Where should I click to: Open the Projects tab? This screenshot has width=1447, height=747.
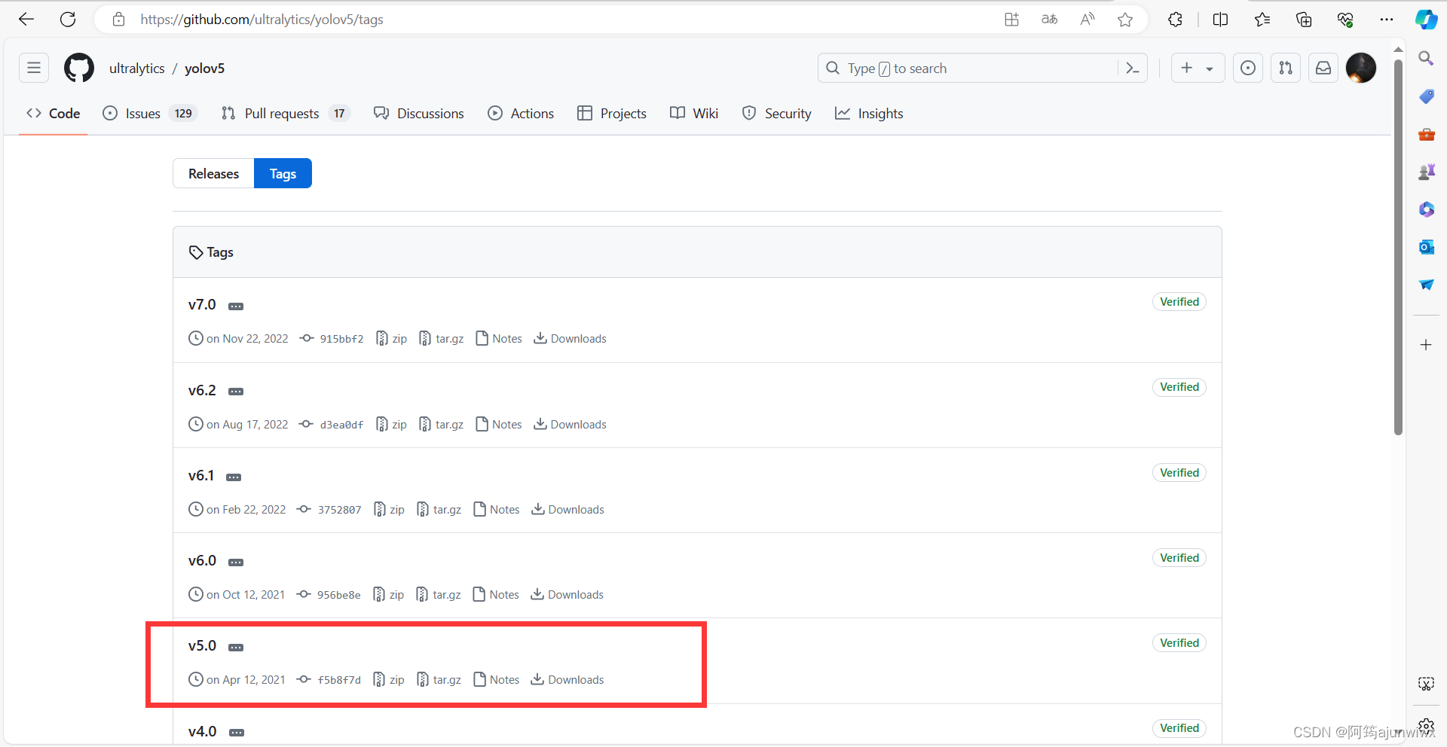[612, 113]
